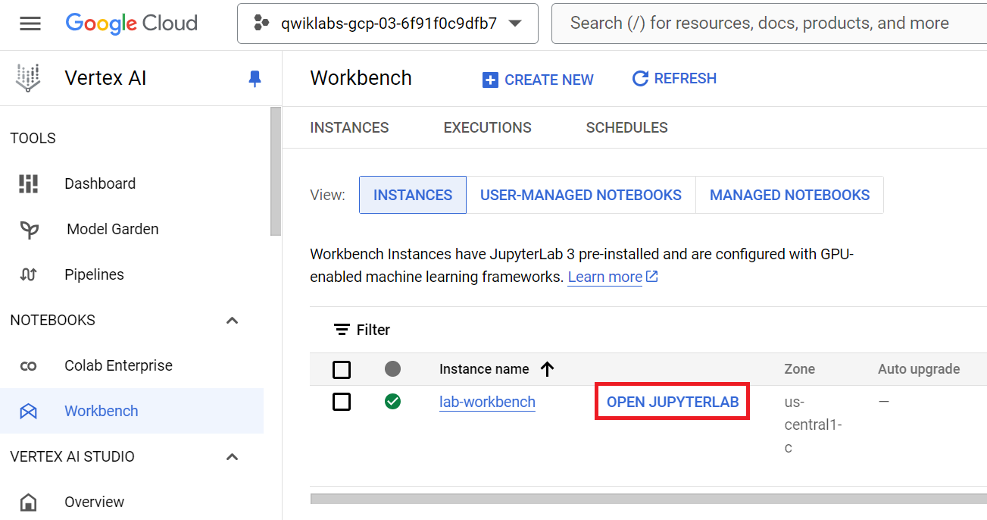Click the green running status checkmark
Viewport: 987px width, 520px height.
coord(392,401)
